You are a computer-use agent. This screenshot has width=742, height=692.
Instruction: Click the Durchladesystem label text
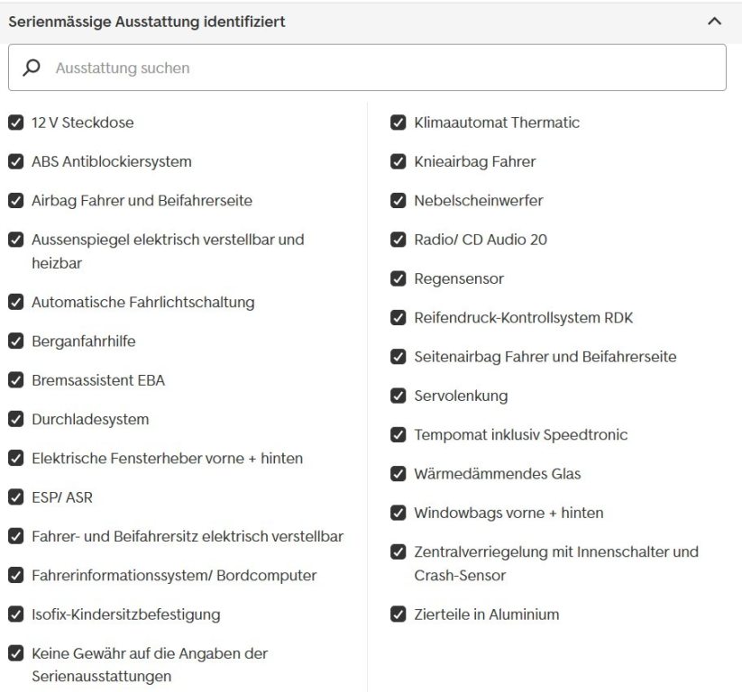pyautogui.click(x=90, y=419)
